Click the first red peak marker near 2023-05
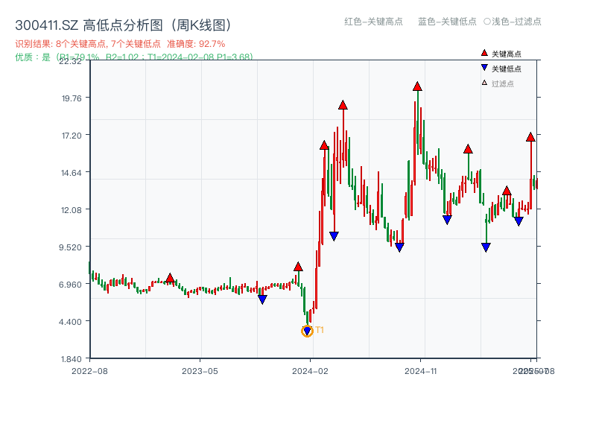 point(170,278)
